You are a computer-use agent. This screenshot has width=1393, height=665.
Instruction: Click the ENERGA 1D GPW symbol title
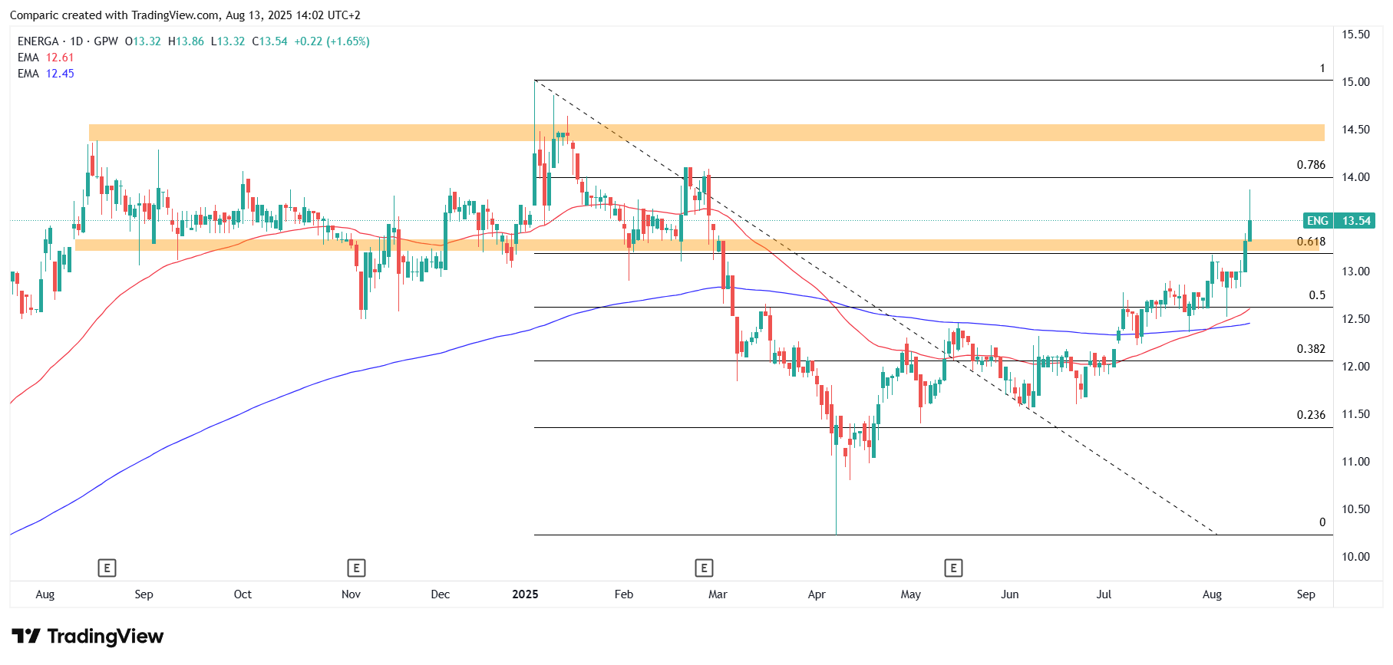[68, 41]
